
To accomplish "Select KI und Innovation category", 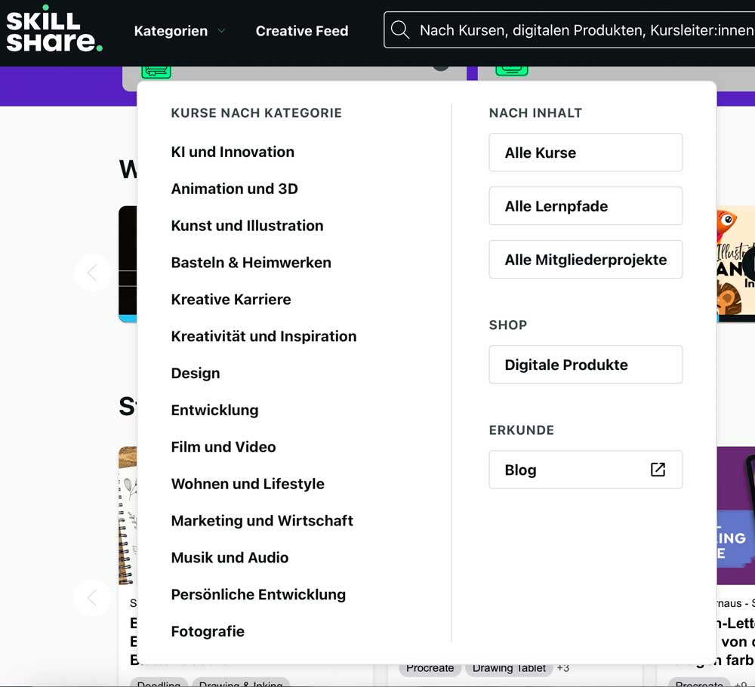I will coord(233,152).
